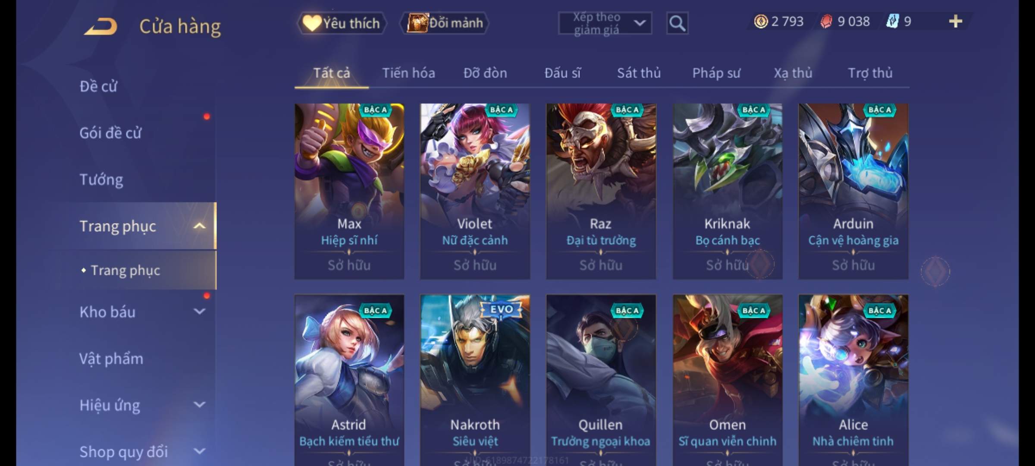Collapse the Trang phục sidebar section
Image resolution: width=1035 pixels, height=466 pixels.
tap(199, 226)
